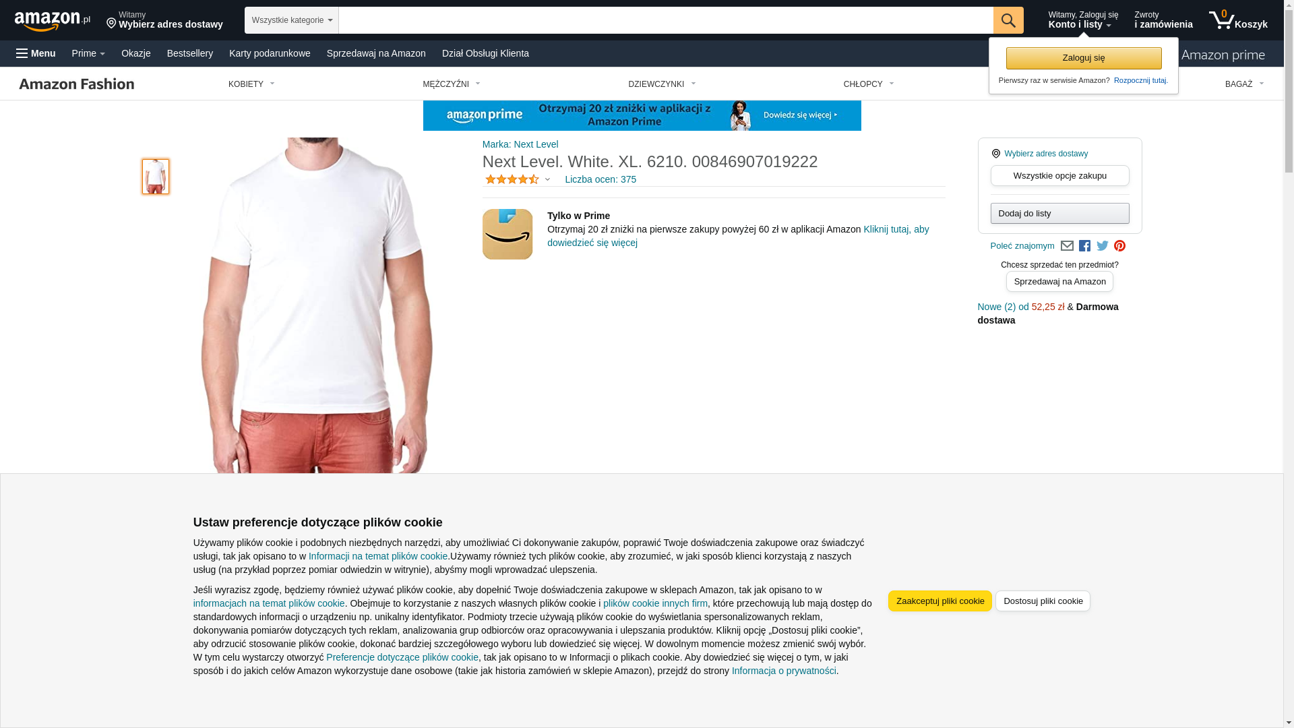Share product on Twitter icon
The width and height of the screenshot is (1294, 728).
1103,246
